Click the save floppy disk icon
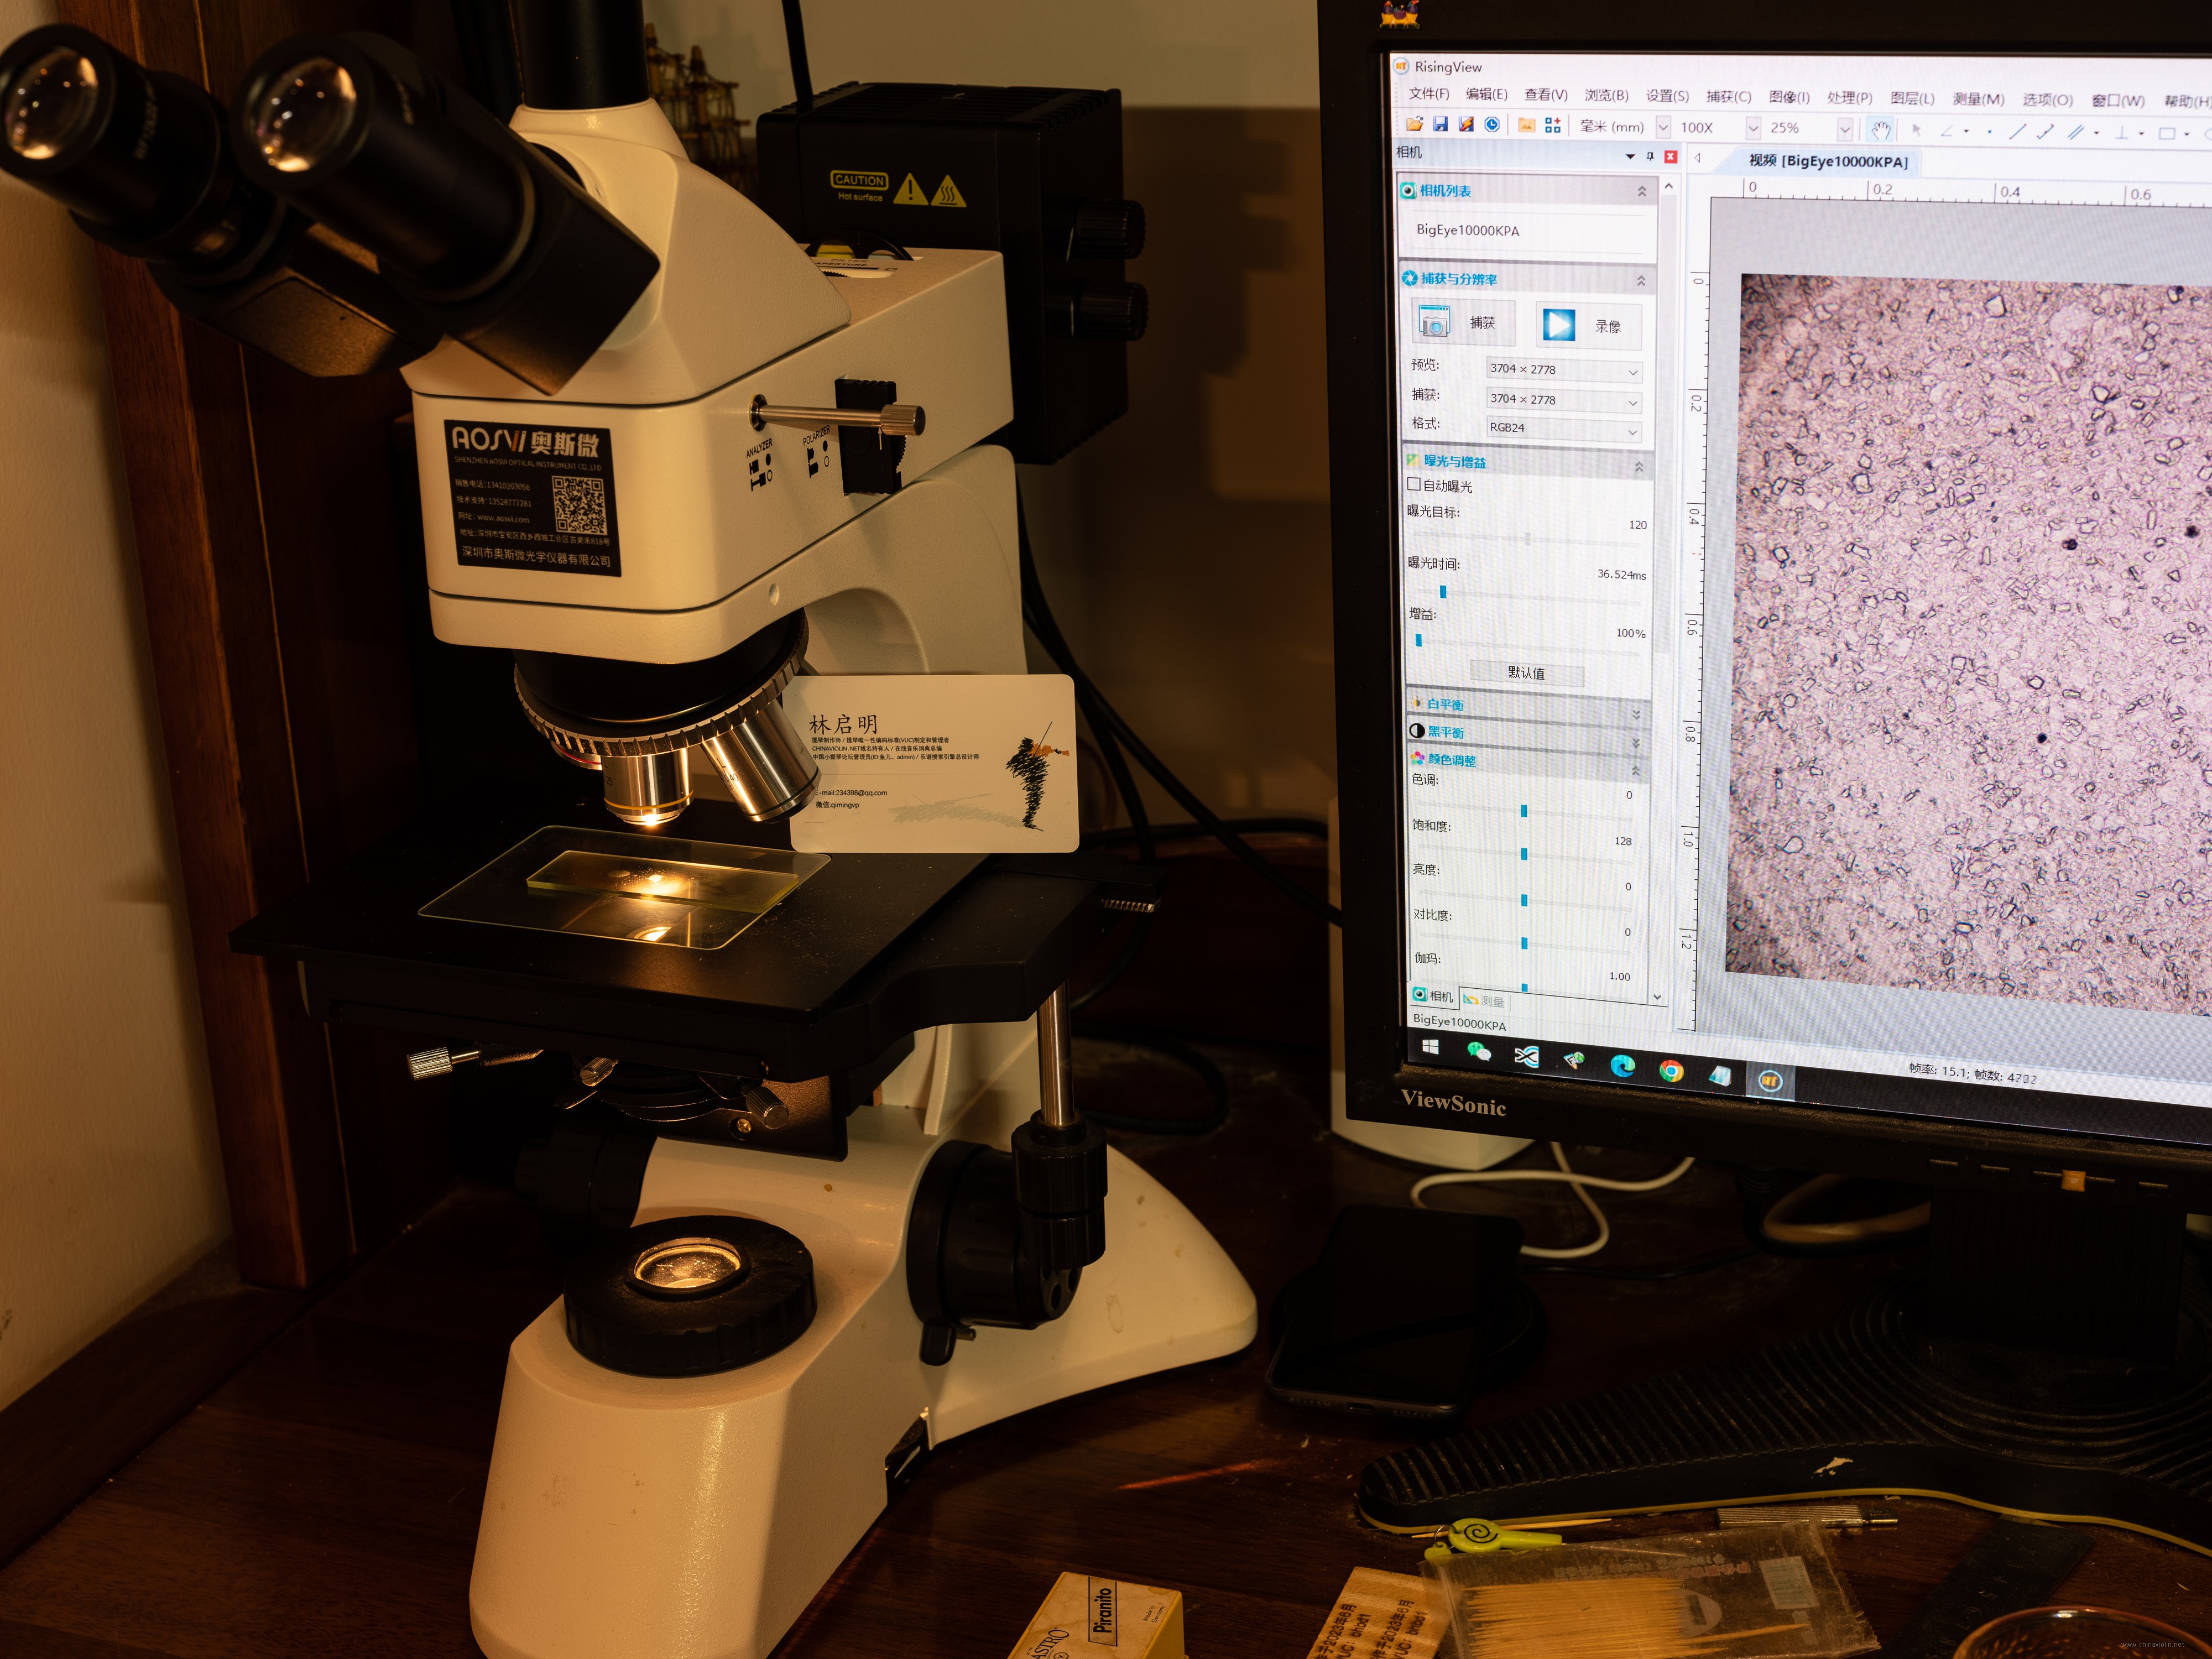The image size is (2212, 1659). click(x=1440, y=124)
